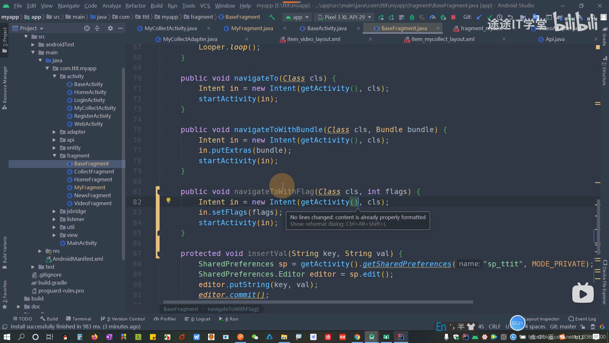This screenshot has height=343, width=609.
Task: Open the app run configuration dropdown
Action: [x=297, y=17]
